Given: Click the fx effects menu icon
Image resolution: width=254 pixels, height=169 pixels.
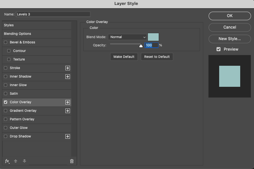Looking at the screenshot, I should [x=7, y=161].
